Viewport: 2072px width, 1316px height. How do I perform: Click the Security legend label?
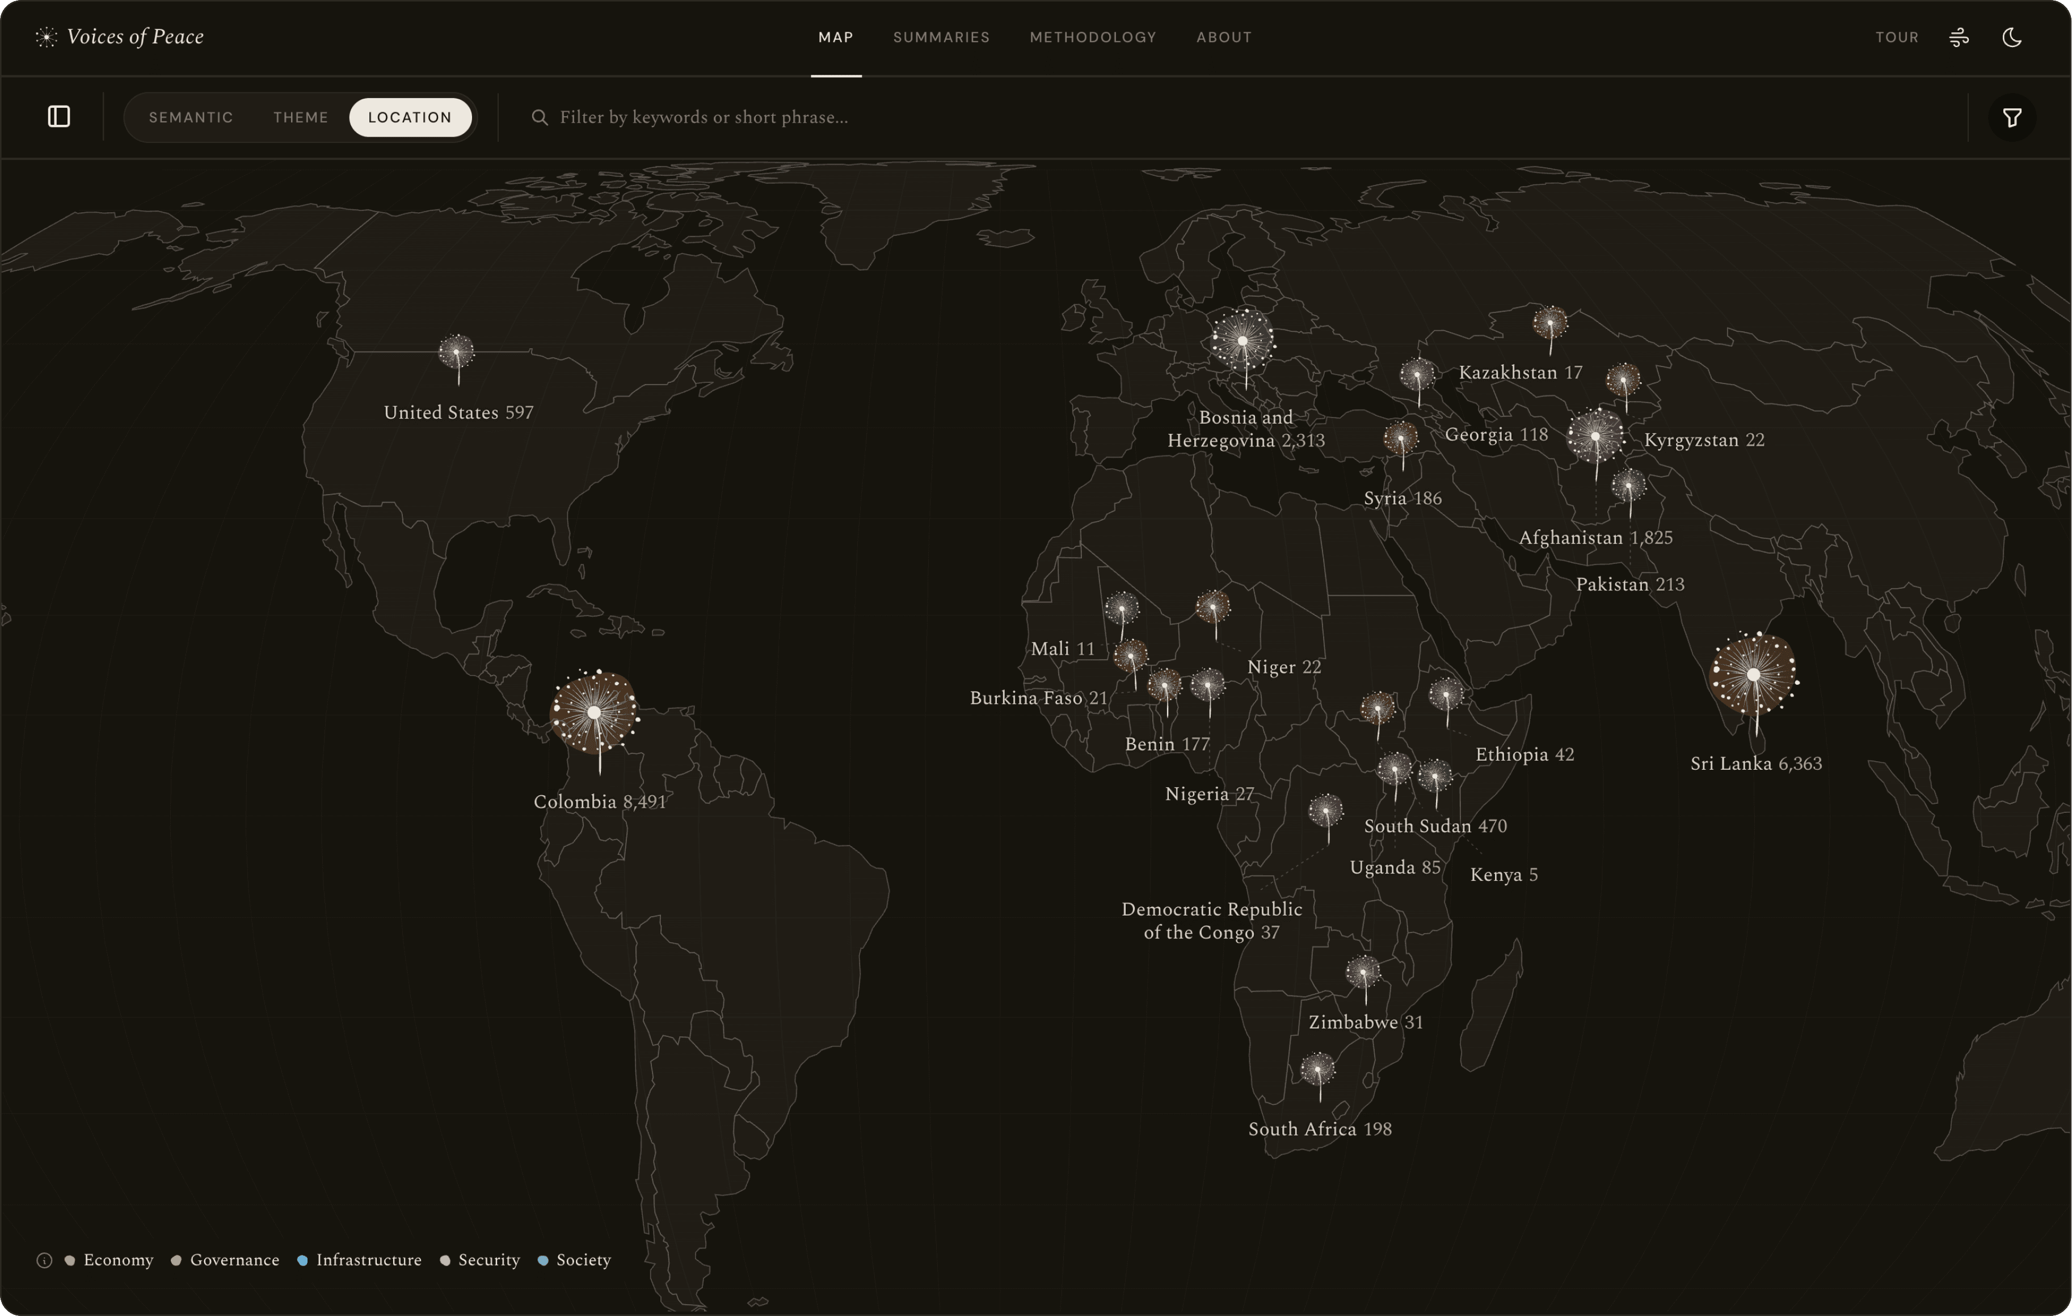click(490, 1261)
